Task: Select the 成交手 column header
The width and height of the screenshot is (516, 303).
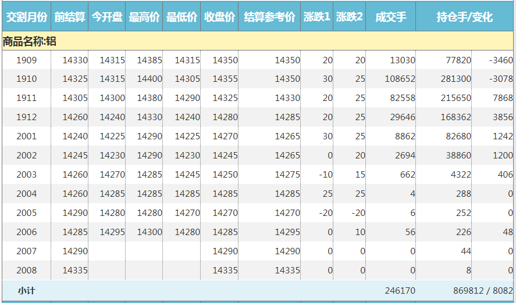Action: 390,17
